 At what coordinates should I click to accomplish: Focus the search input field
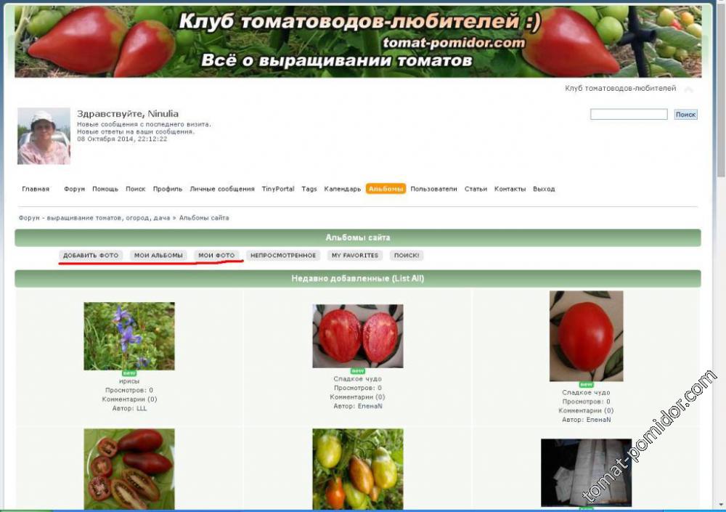click(x=628, y=115)
